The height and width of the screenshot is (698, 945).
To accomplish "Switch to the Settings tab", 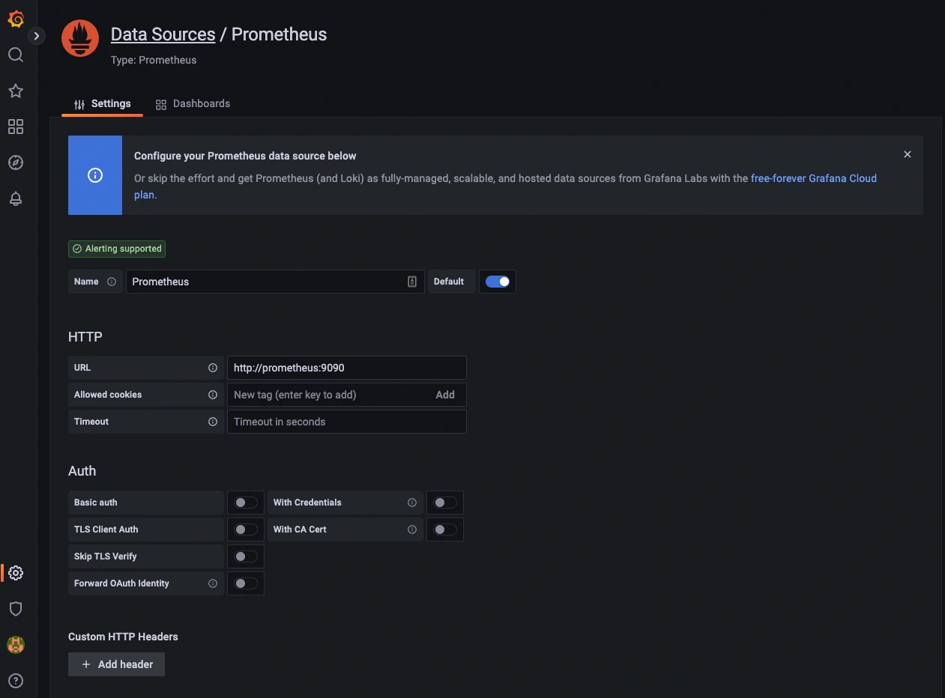I will 102,104.
